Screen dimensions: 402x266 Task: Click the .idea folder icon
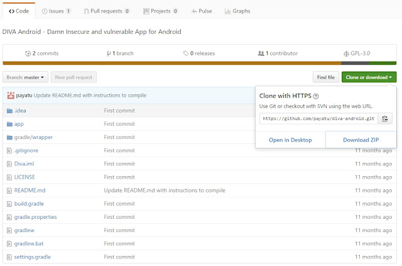click(x=10, y=111)
